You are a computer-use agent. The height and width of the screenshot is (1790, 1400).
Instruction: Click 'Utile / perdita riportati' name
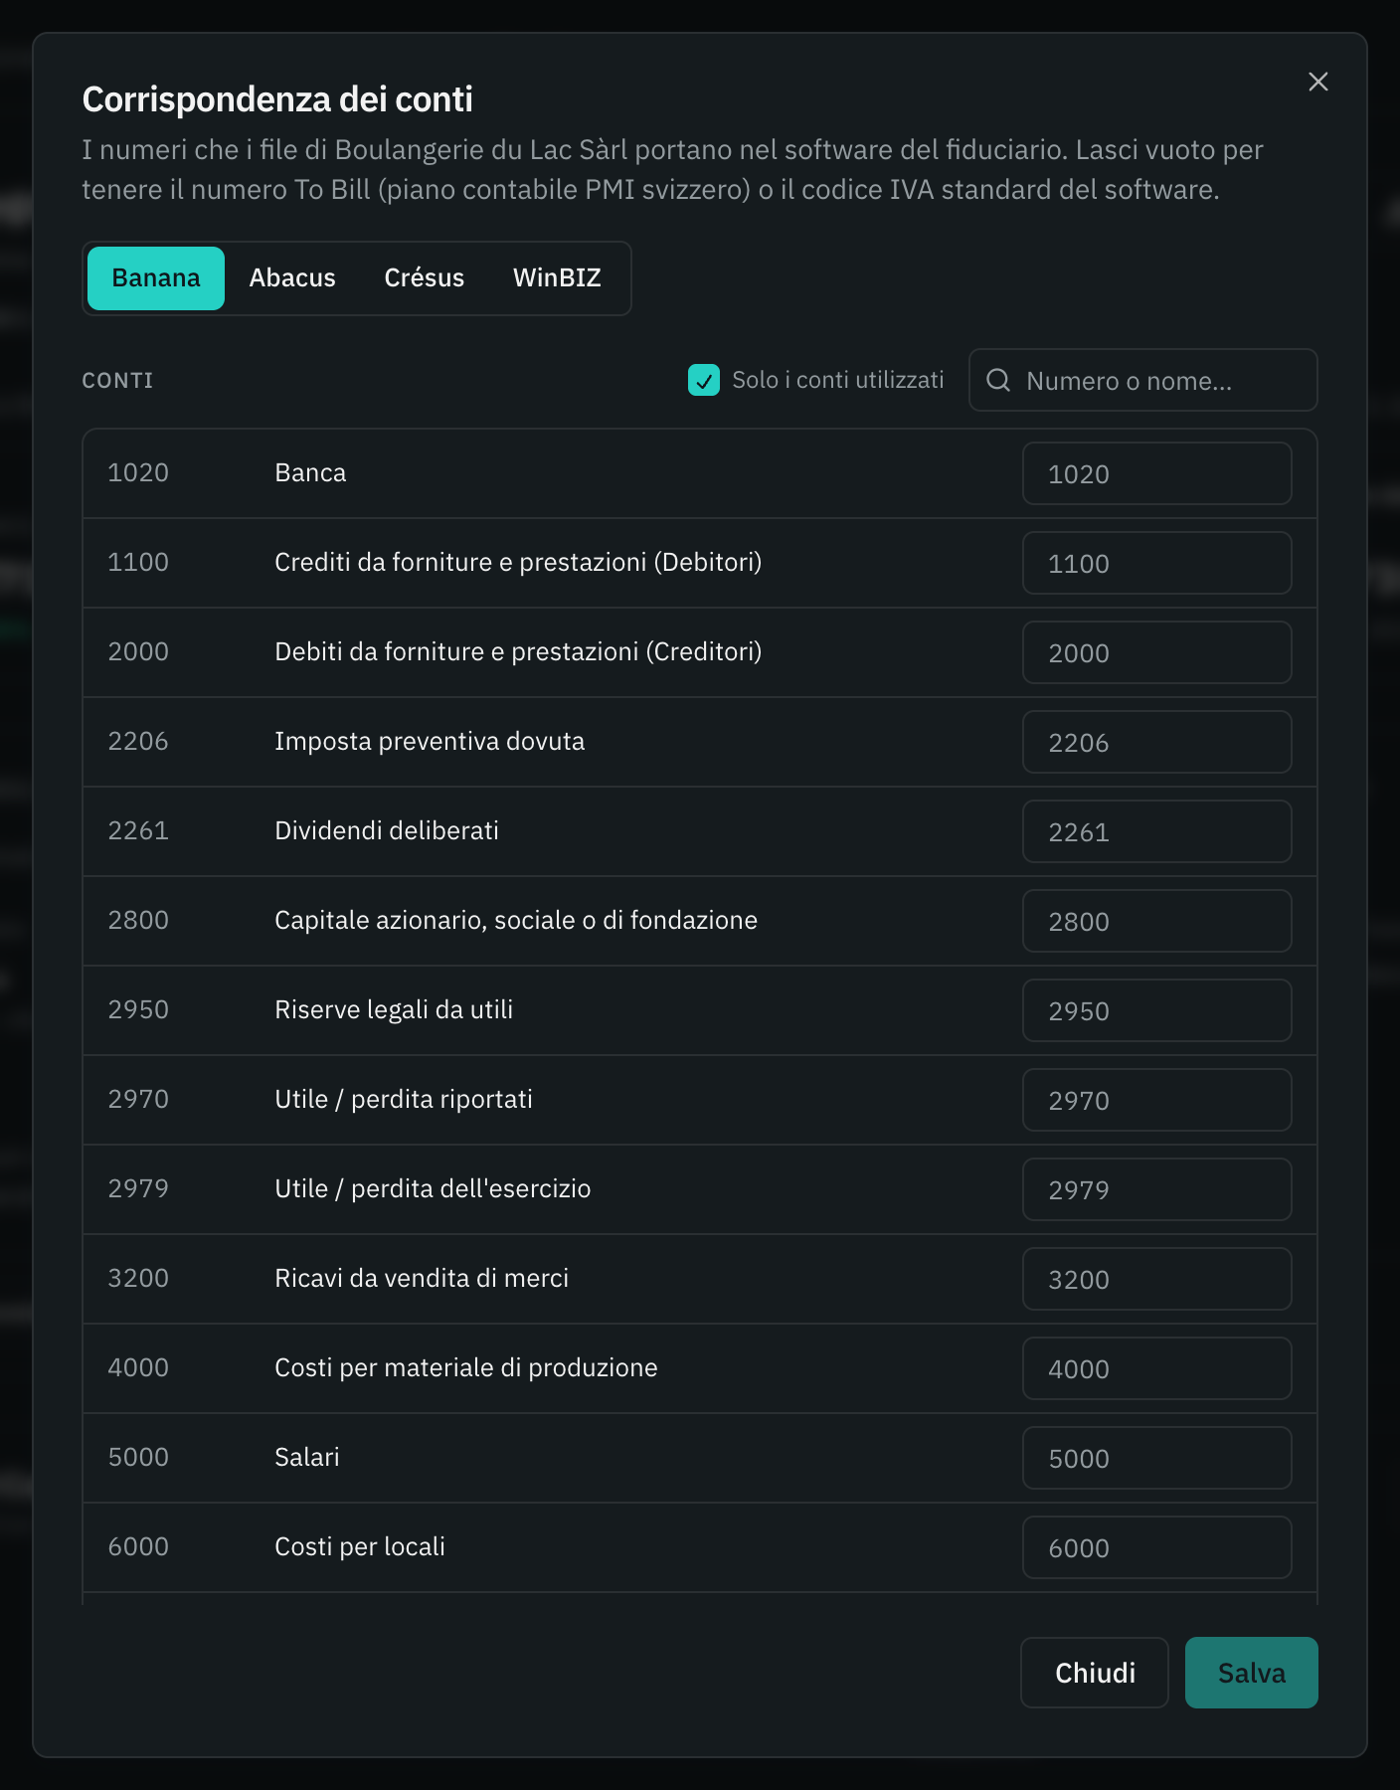pos(404,1099)
